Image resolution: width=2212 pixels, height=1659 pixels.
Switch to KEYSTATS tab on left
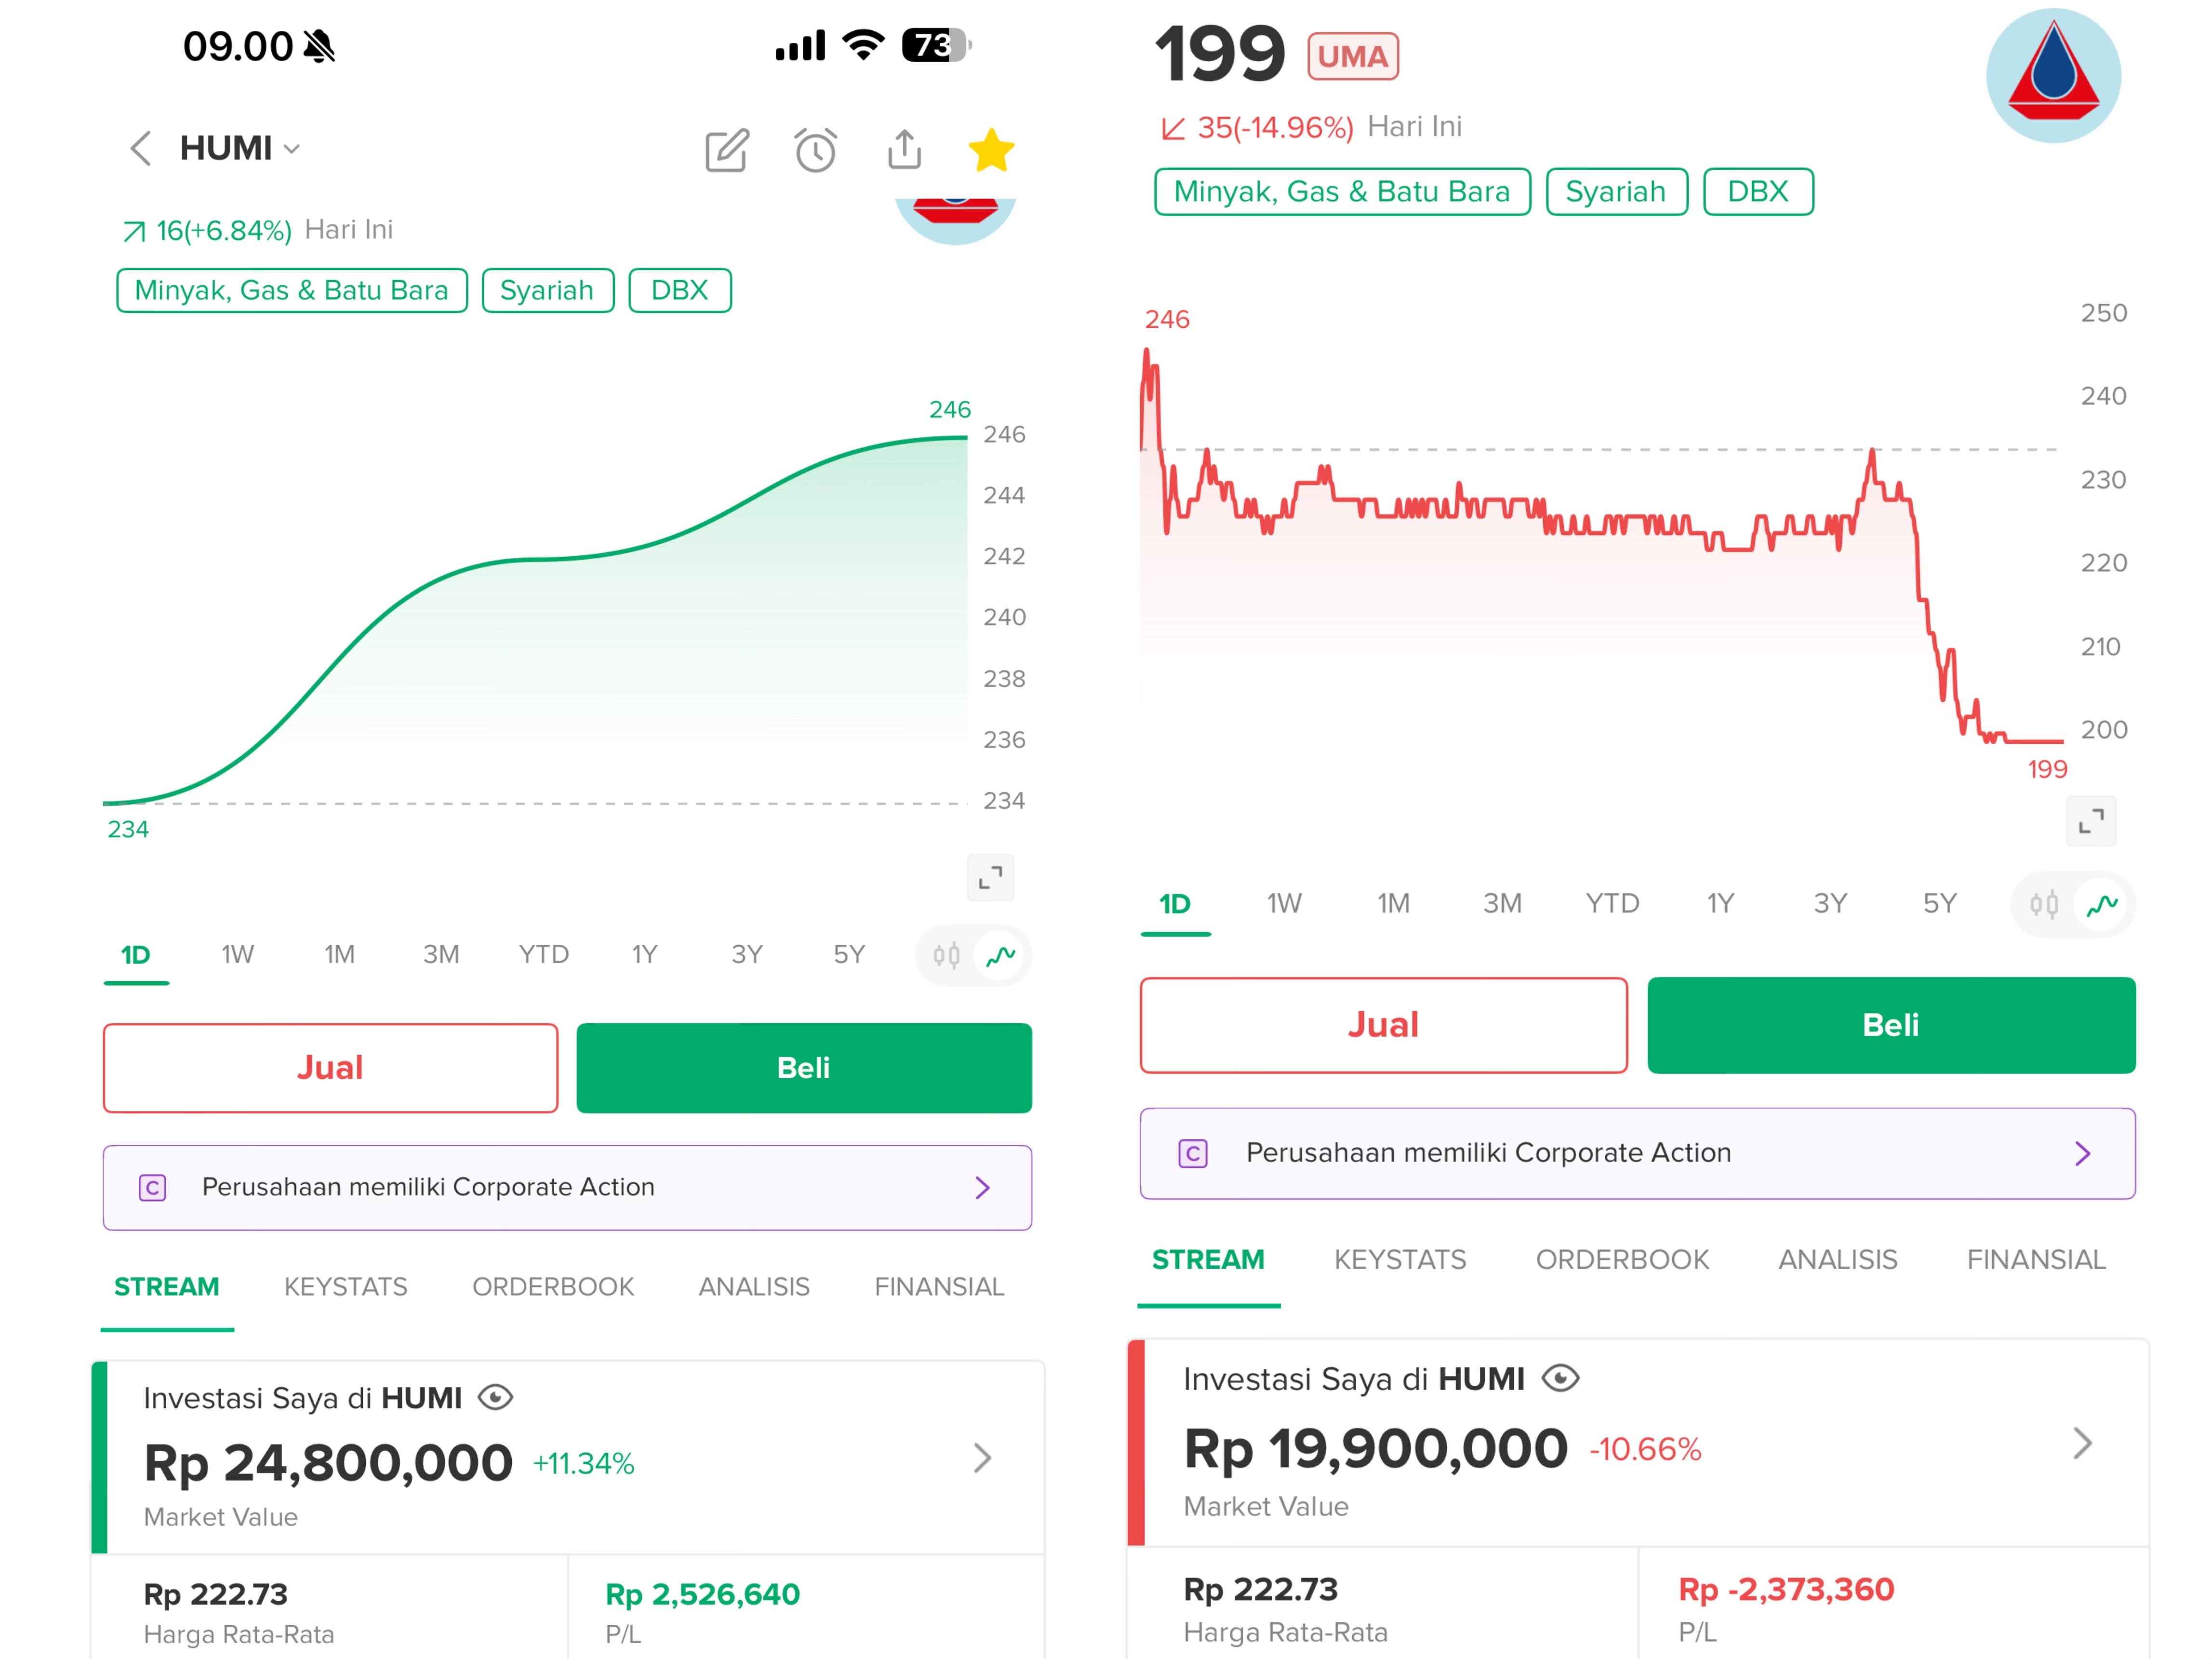(x=345, y=1286)
